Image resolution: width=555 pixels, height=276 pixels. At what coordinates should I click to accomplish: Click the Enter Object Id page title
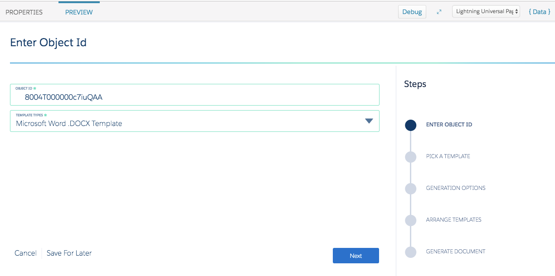click(48, 43)
